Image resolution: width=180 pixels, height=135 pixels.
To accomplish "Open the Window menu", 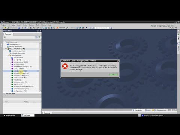I will pos(44,25).
